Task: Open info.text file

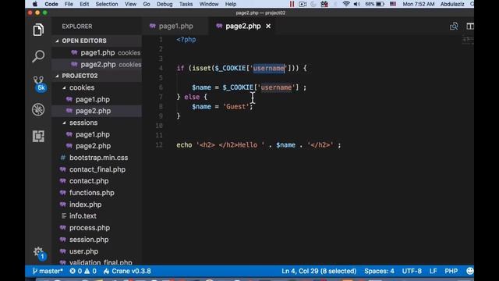Action: pos(97,216)
